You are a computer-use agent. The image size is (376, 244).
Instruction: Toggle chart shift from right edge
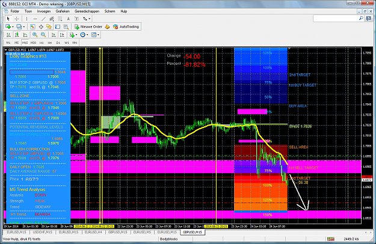[62, 35]
